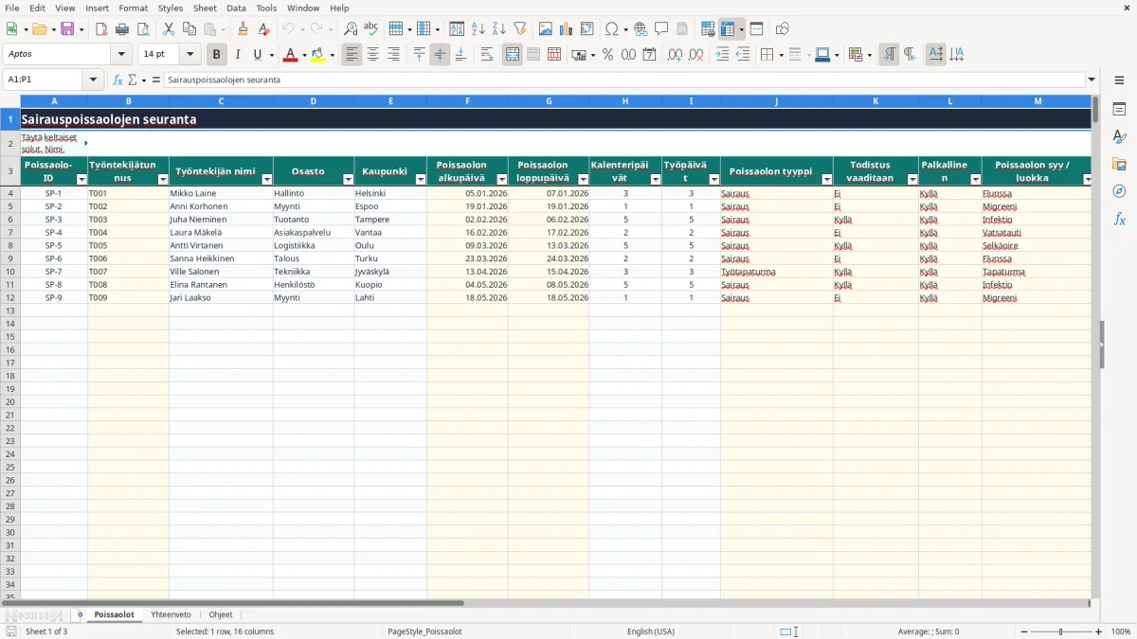Viewport: 1137px width, 639px height.
Task: Open the Format menu
Action: 134,8
